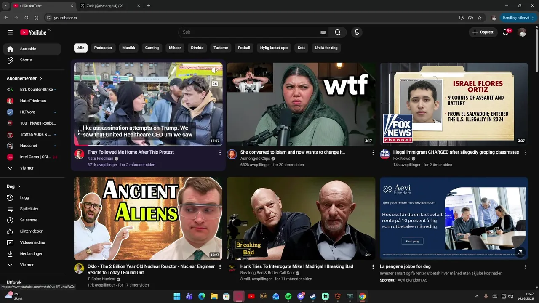Show hidden system tray icons
The height and width of the screenshot is (303, 539).
coord(477,296)
